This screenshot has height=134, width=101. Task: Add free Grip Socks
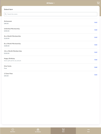tap(96, 67)
